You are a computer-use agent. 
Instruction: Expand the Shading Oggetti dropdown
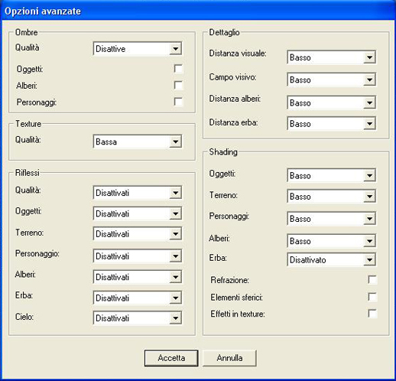(332, 175)
